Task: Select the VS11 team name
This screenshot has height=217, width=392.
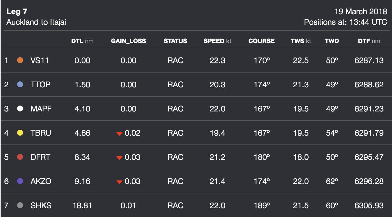Action: (40, 60)
